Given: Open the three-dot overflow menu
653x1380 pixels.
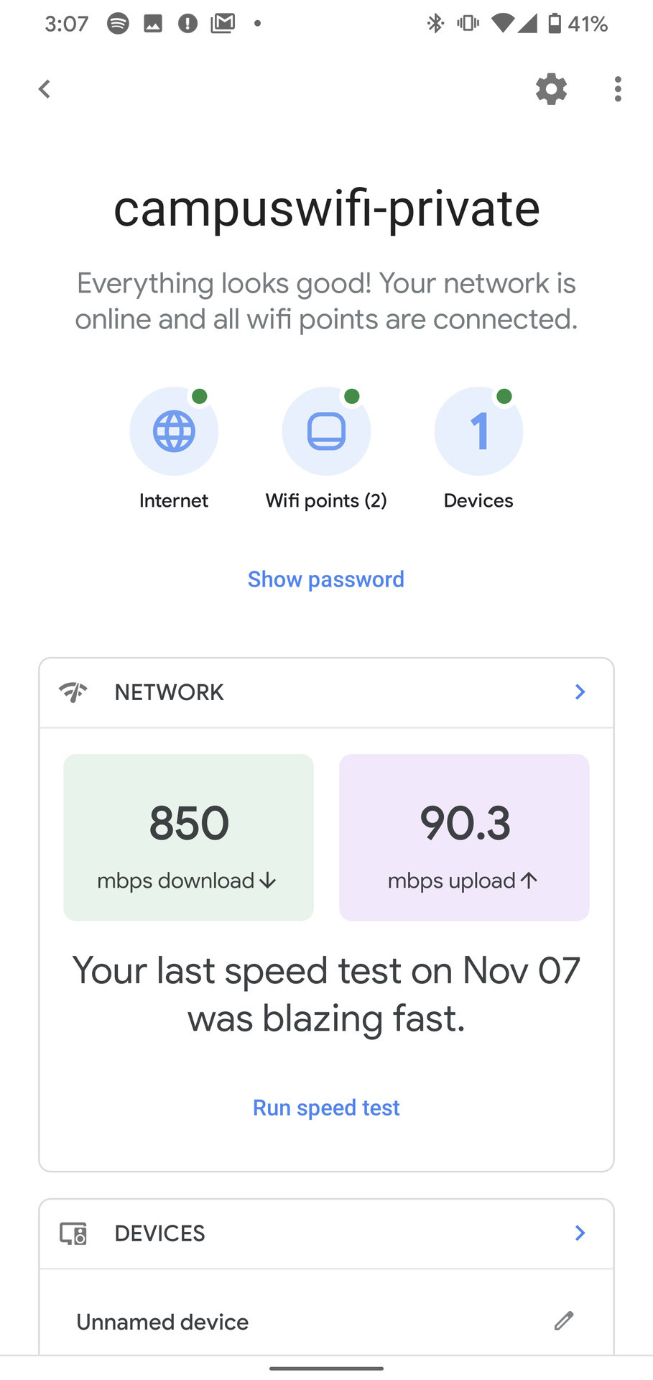Looking at the screenshot, I should click(x=618, y=89).
